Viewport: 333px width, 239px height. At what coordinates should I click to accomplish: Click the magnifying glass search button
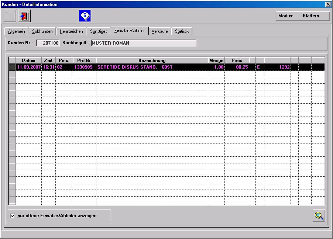click(319, 216)
